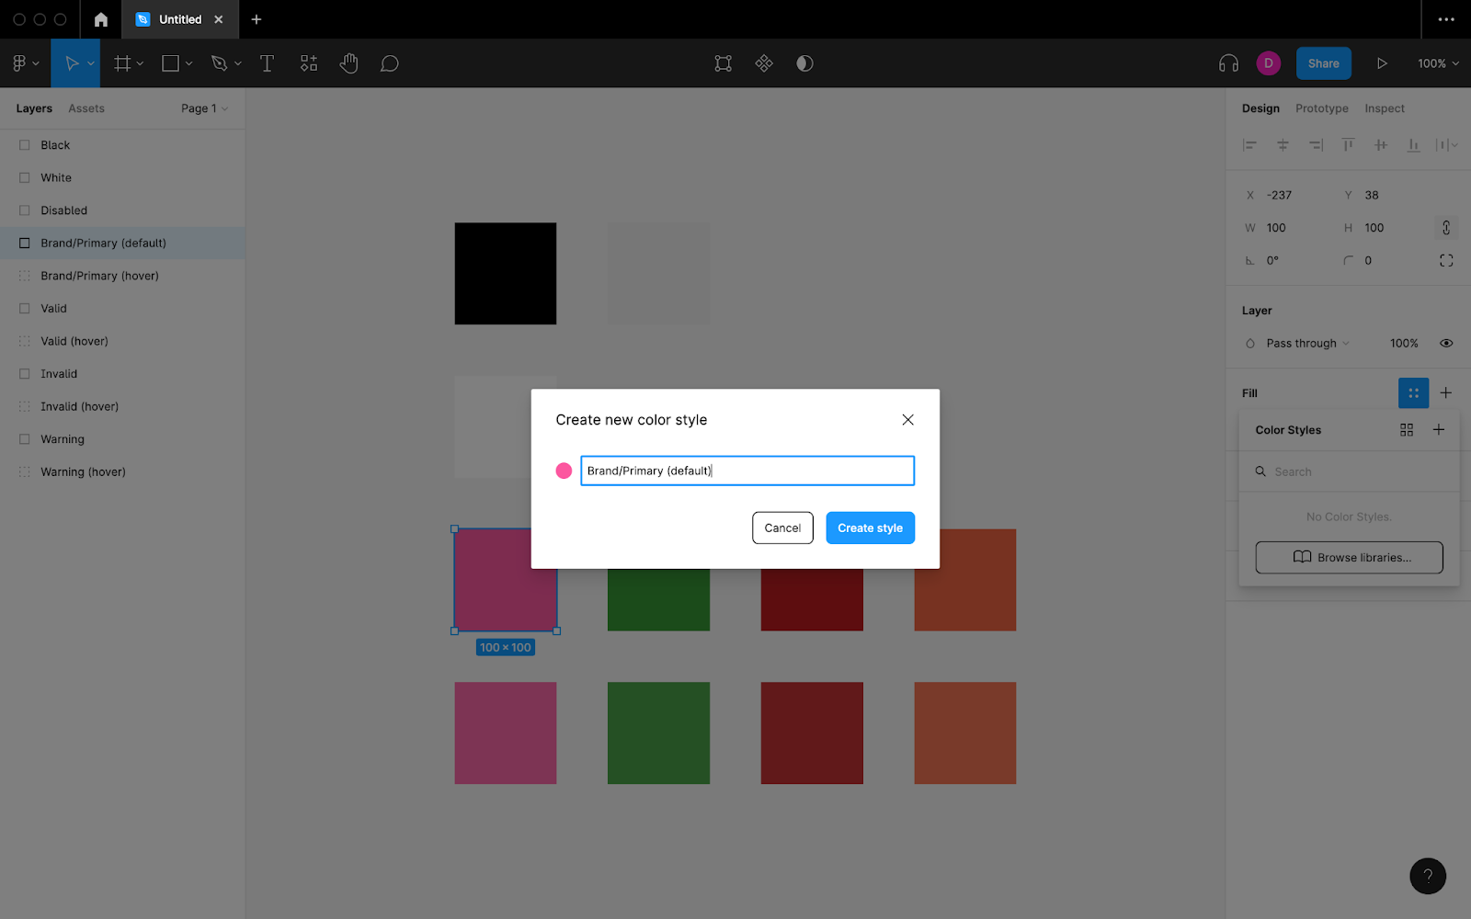Click the style name input field
1471x919 pixels.
tap(747, 471)
